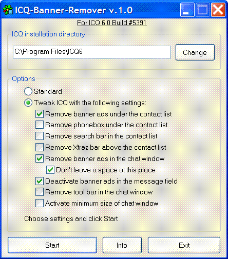
Task: Click the Start button
Action: pyautogui.click(x=52, y=245)
